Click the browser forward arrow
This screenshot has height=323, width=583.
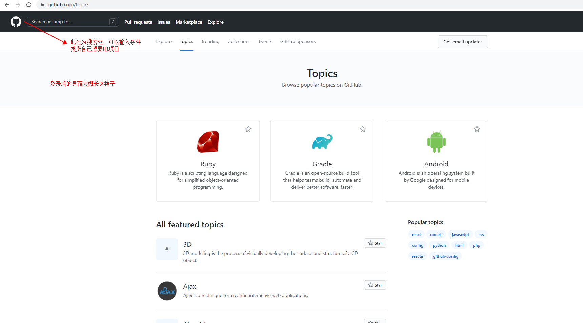18,5
